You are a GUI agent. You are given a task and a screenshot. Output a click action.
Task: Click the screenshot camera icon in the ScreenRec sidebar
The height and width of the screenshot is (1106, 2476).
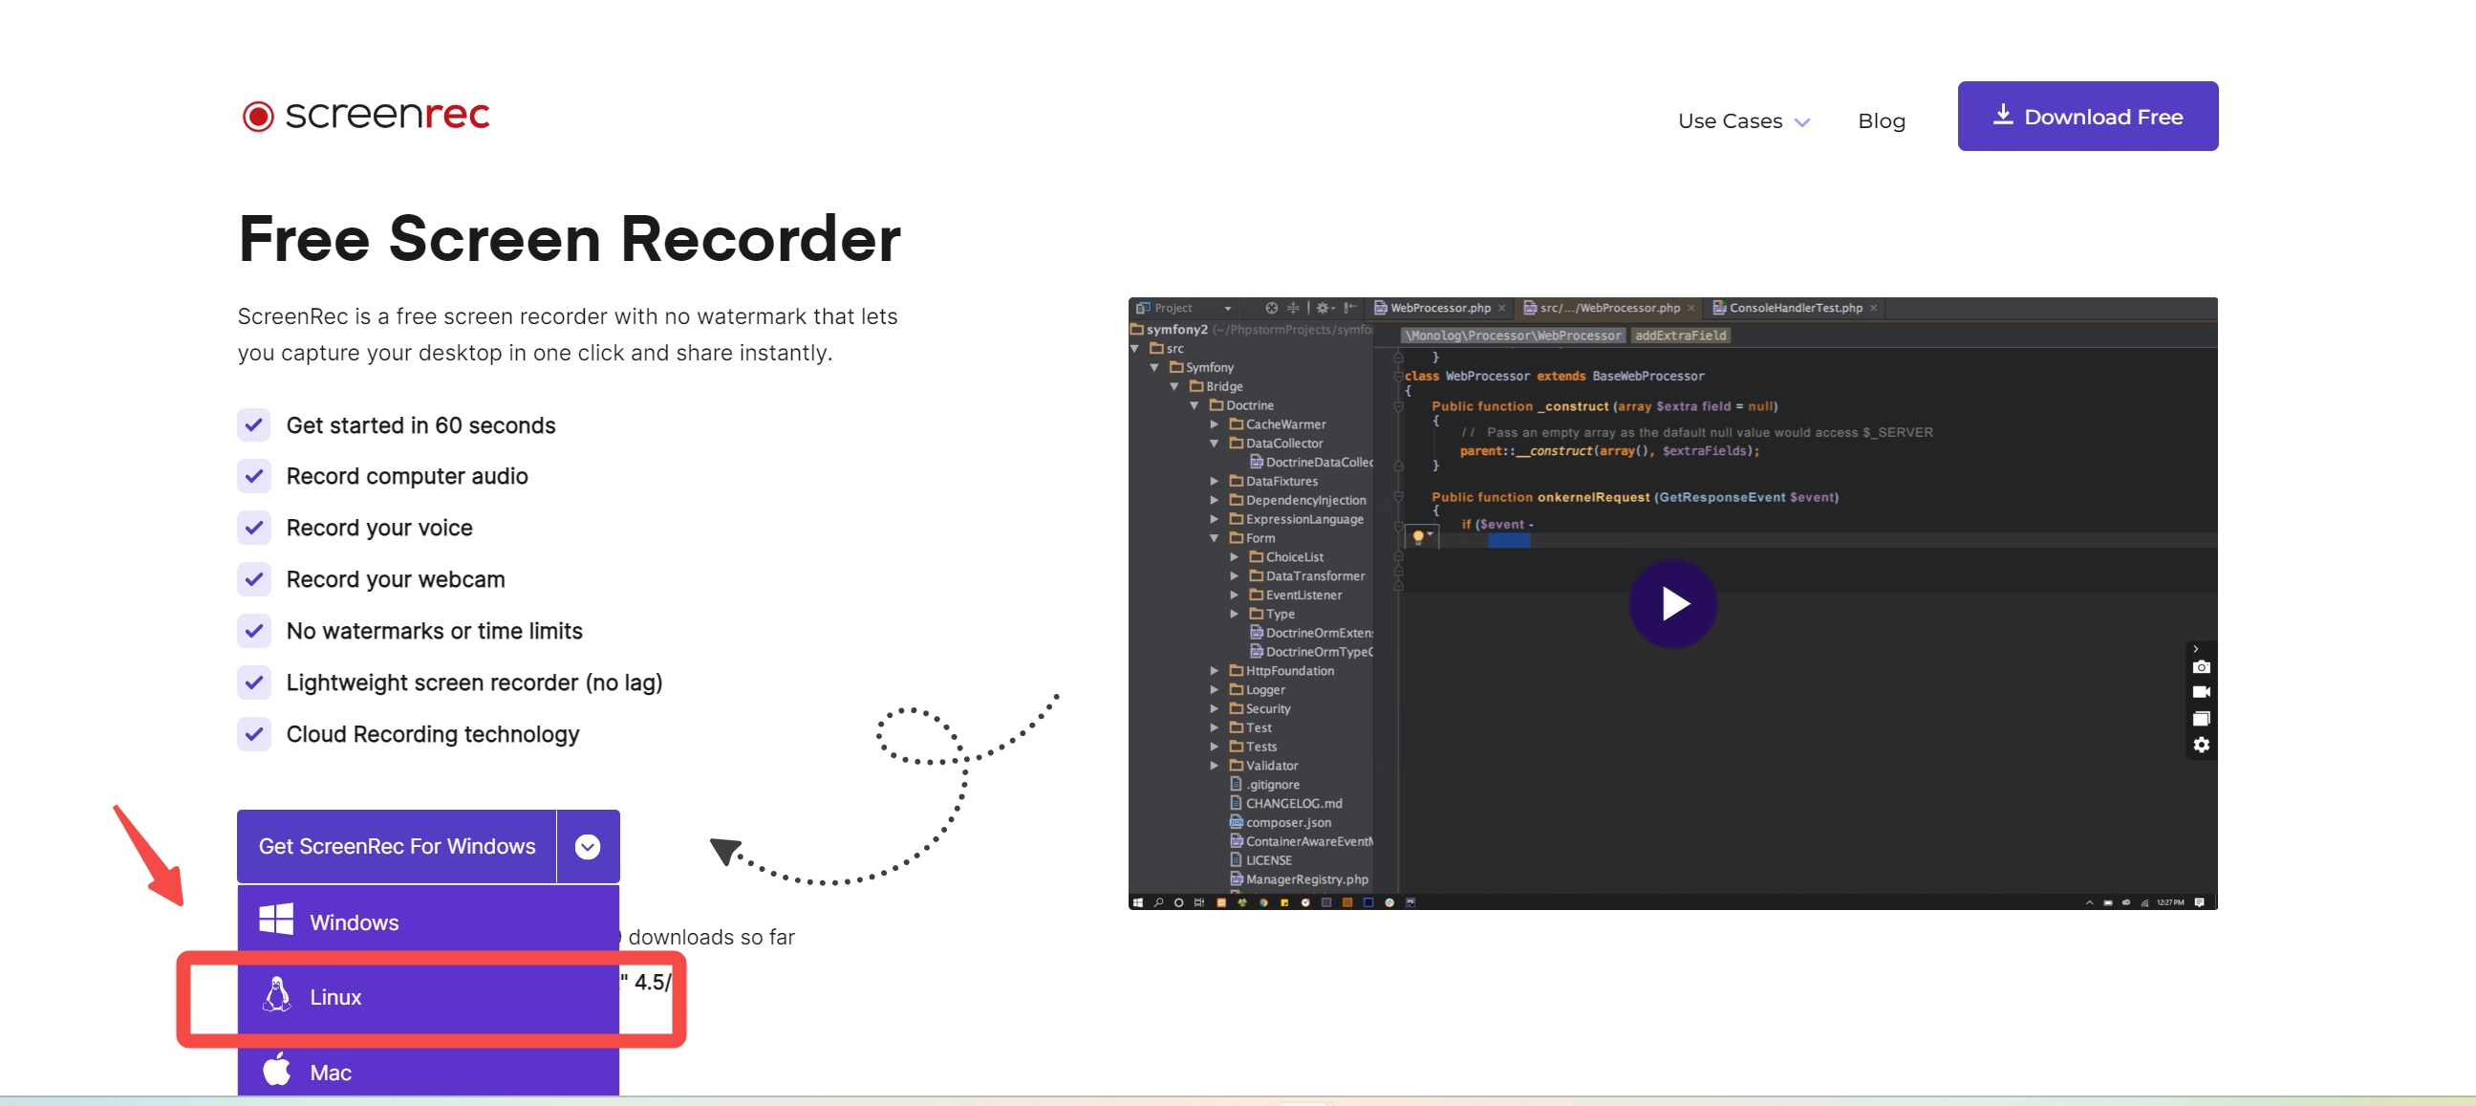2201,667
